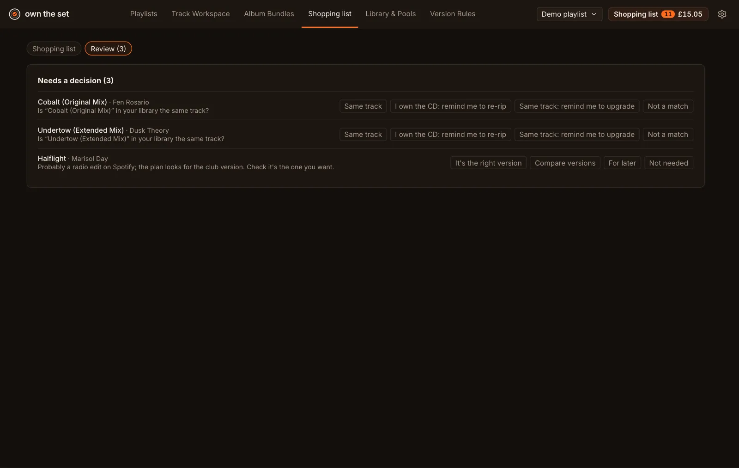This screenshot has height=468, width=739.
Task: Click the Dusk Theory artist name
Action: [149, 130]
